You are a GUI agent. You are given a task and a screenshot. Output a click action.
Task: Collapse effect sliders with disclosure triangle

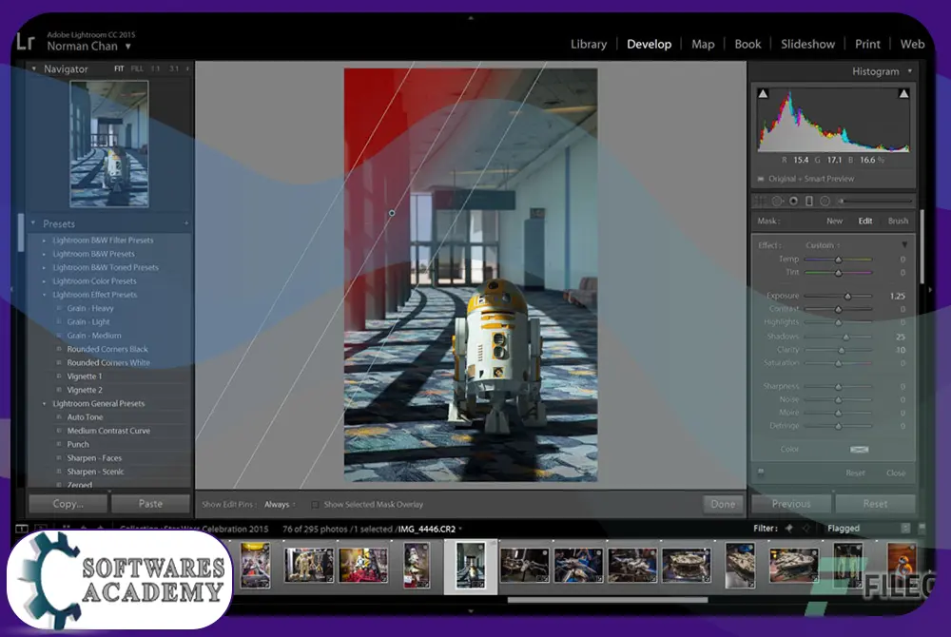(x=904, y=245)
